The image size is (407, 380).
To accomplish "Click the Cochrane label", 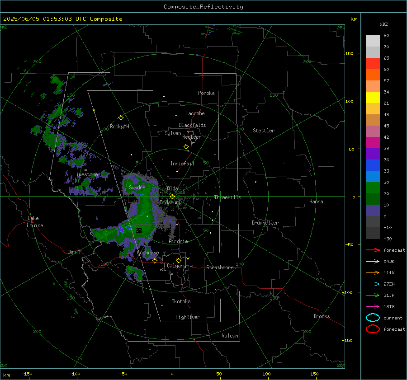I will pyautogui.click(x=148, y=253).
